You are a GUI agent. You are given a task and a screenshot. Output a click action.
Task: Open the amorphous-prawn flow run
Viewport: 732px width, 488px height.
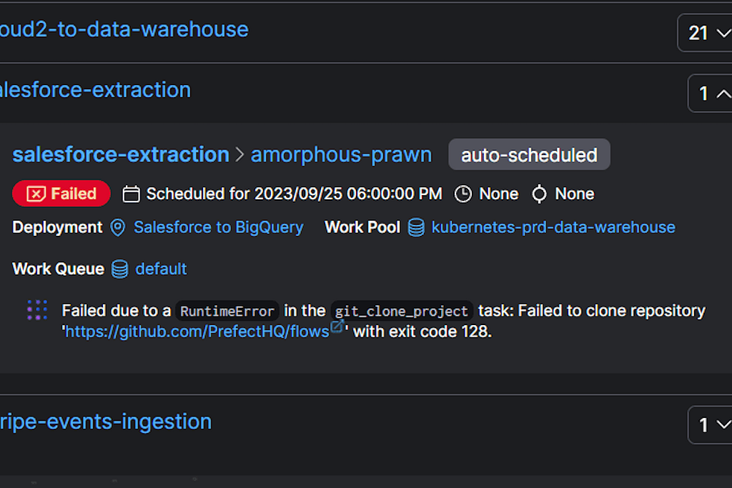pos(341,155)
